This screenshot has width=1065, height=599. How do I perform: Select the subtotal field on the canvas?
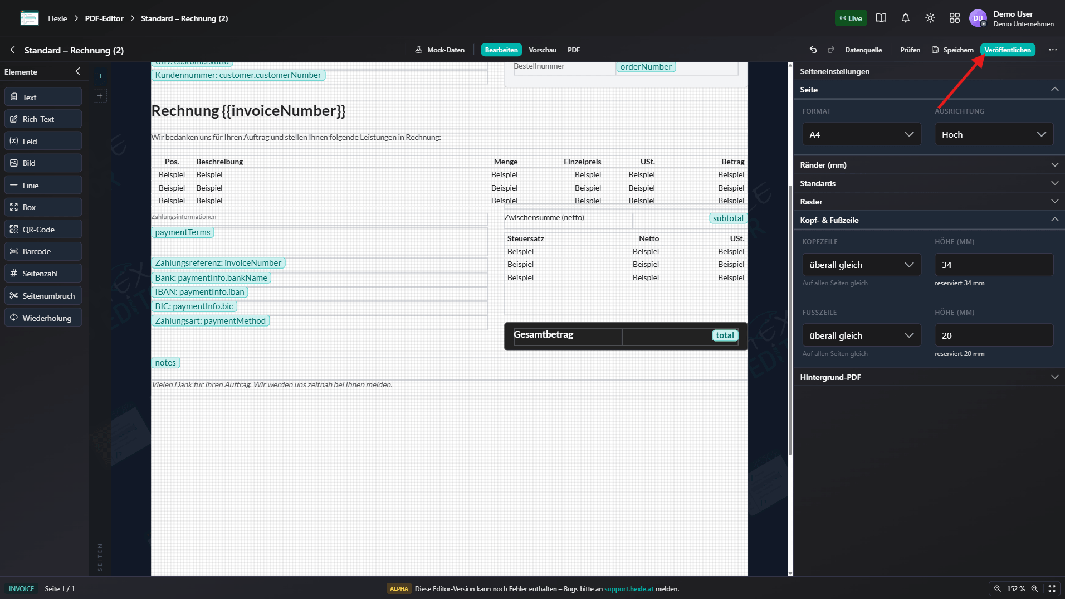click(728, 218)
